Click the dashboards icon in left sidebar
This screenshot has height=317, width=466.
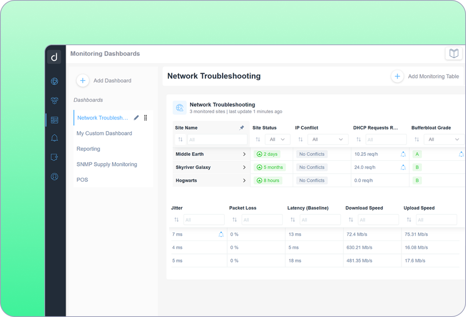(x=54, y=120)
